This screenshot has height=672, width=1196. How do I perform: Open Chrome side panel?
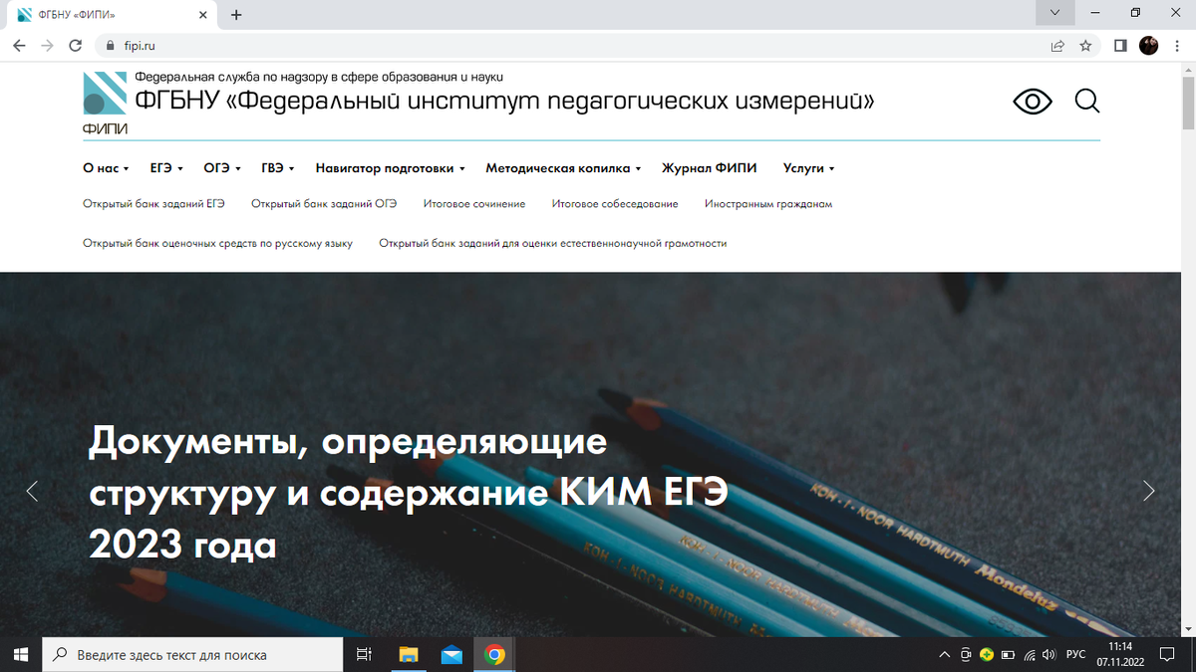coord(1120,46)
